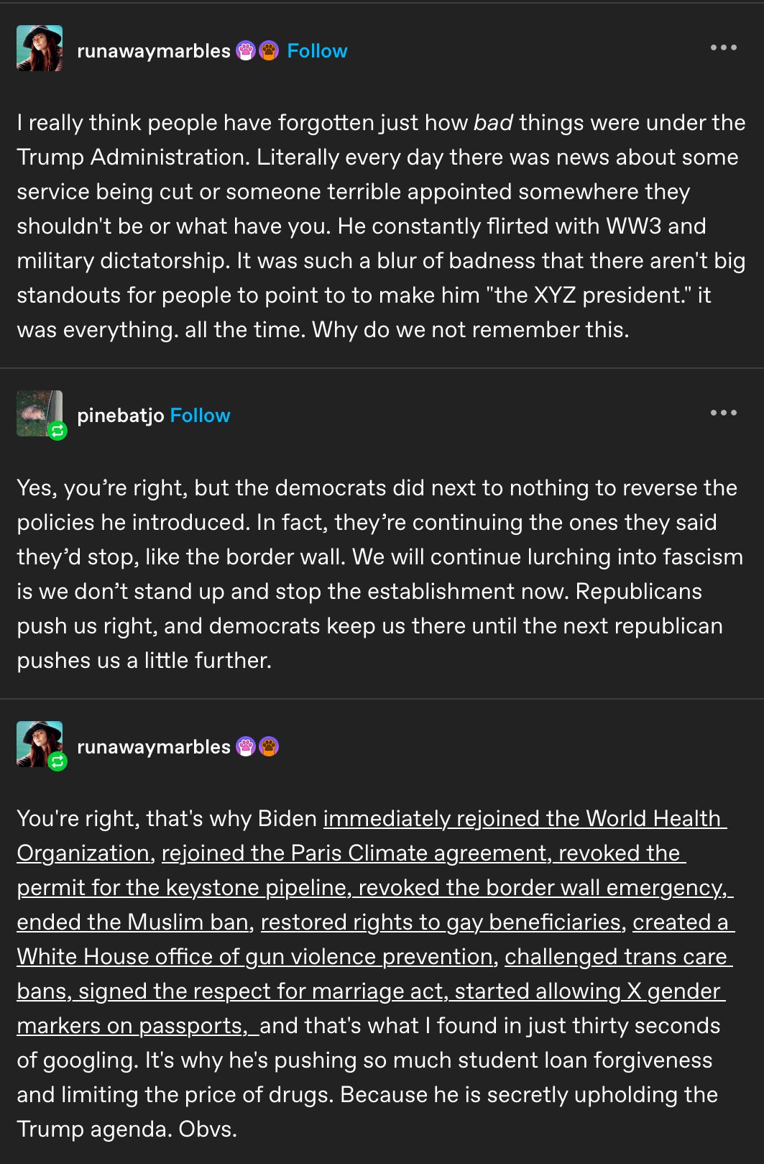Click the purple paw badge beside first runawaymarbles
This screenshot has height=1164, width=764.
click(246, 51)
